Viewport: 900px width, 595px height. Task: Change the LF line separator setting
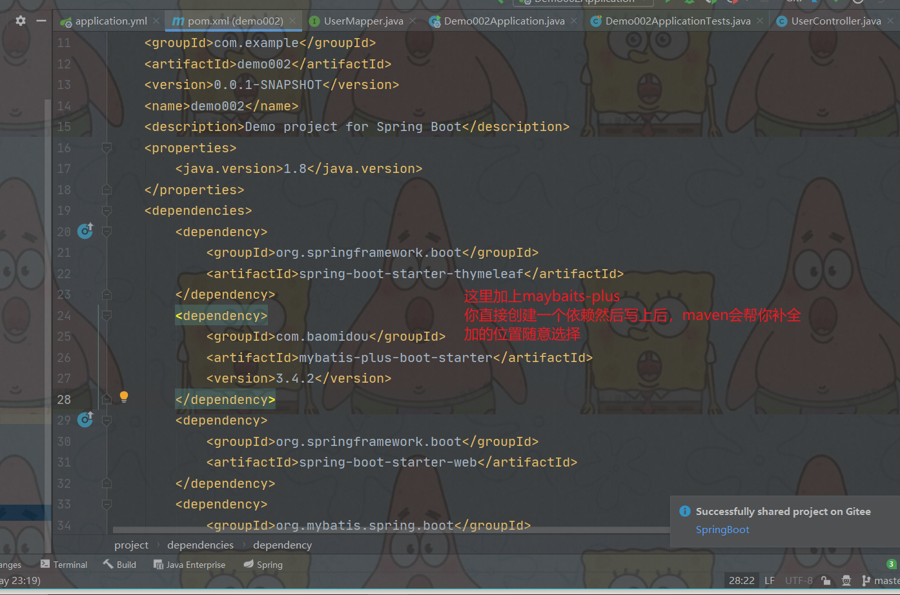coord(770,581)
